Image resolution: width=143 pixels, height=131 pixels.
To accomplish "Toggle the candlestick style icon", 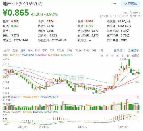I will pyautogui.click(x=128, y=56).
